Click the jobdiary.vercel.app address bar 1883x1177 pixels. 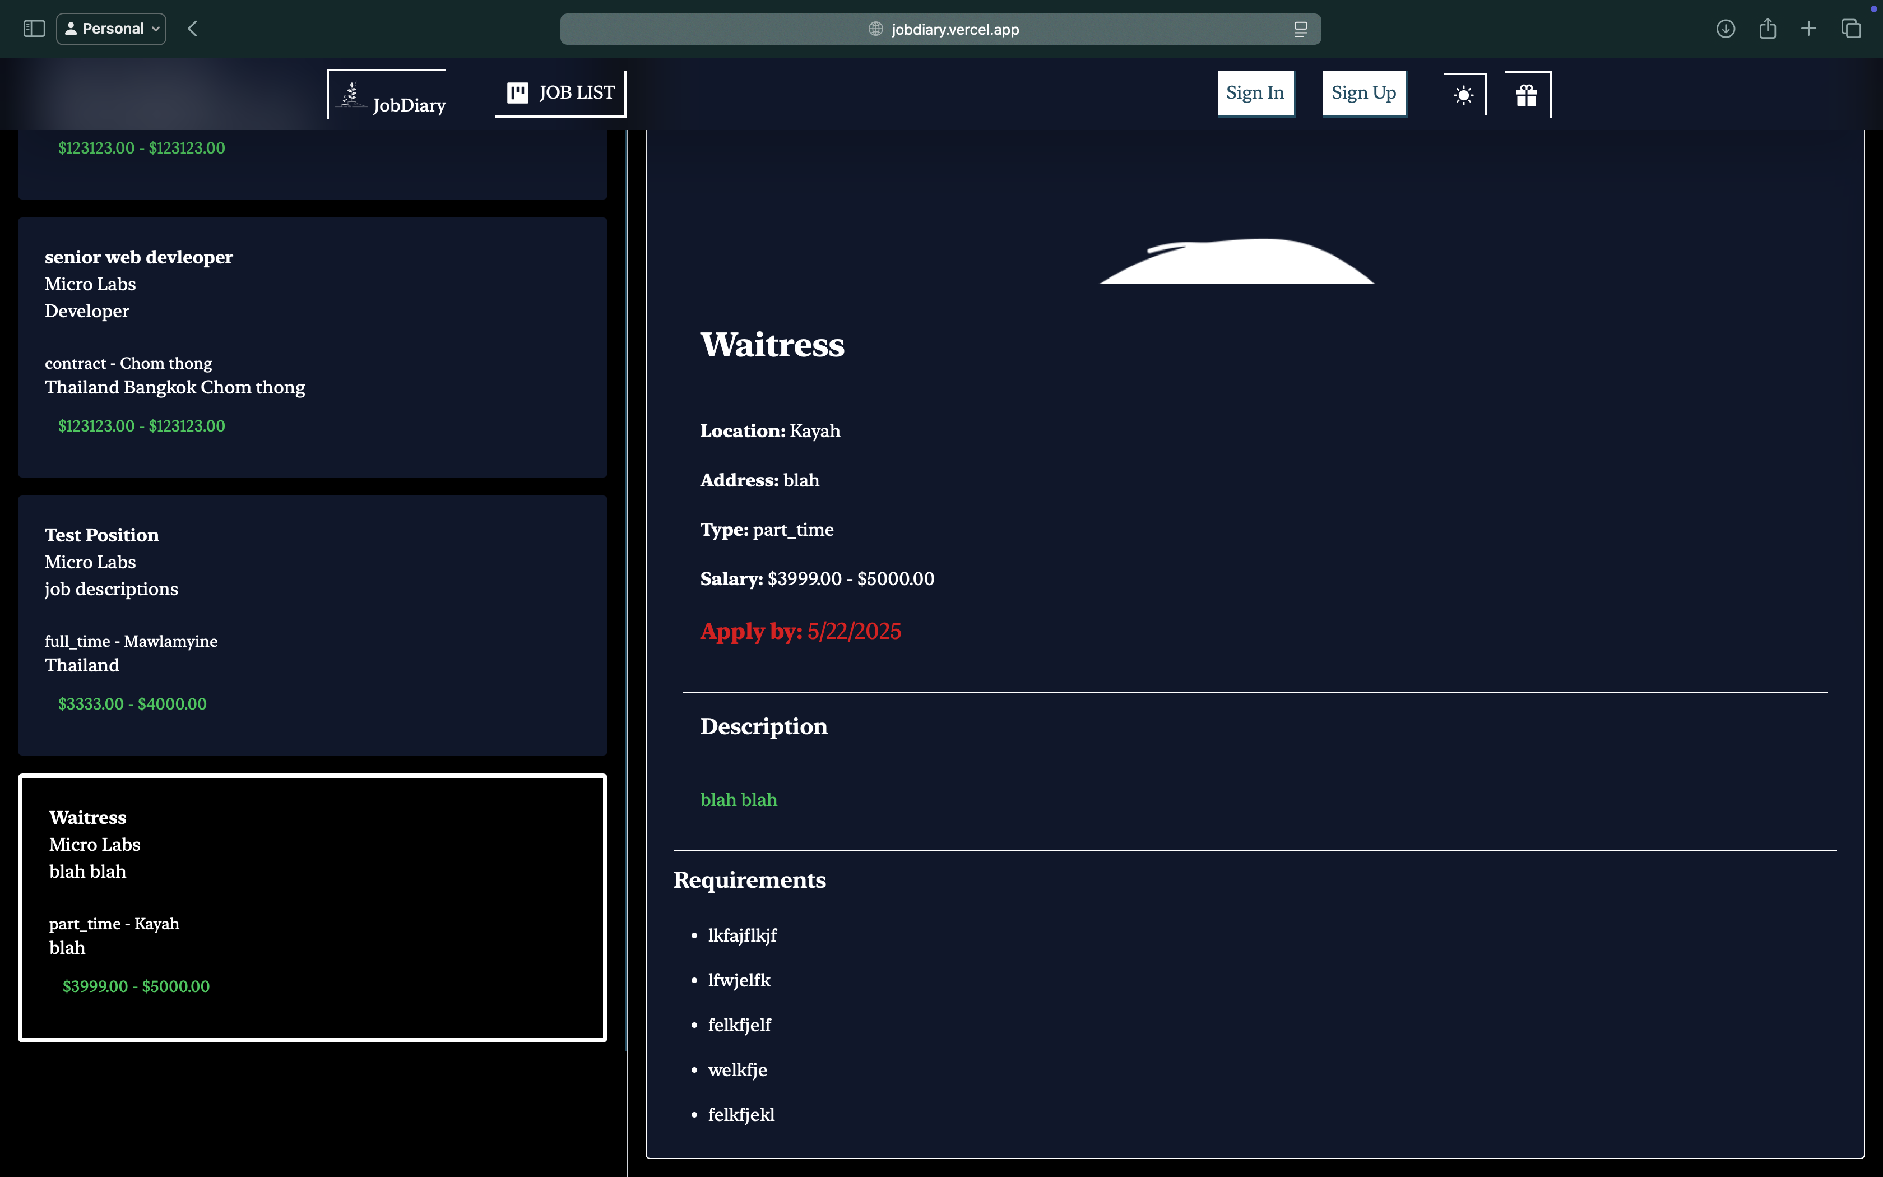(x=955, y=30)
